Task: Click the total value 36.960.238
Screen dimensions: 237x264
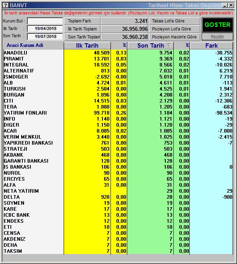Action: (x=135, y=37)
